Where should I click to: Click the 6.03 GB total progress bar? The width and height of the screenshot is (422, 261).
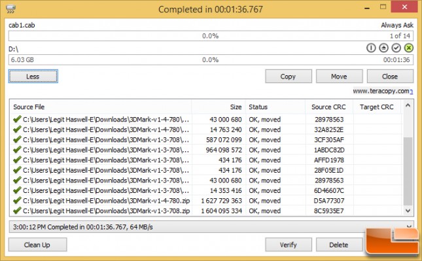211,60
